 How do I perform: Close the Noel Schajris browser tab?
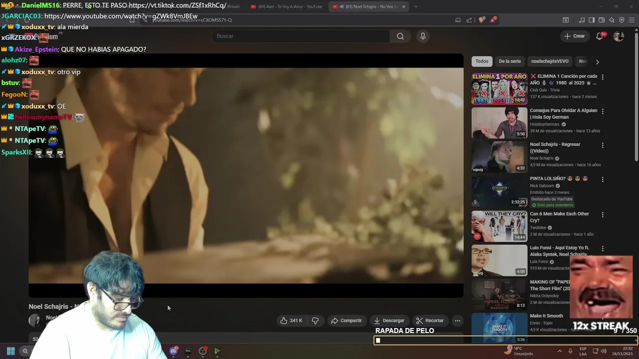tap(404, 6)
